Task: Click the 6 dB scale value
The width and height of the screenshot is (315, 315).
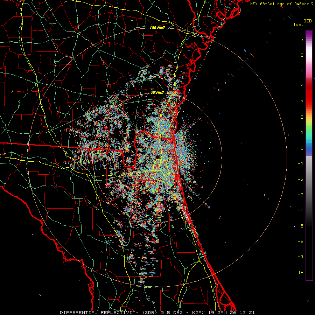Action: coord(302,55)
